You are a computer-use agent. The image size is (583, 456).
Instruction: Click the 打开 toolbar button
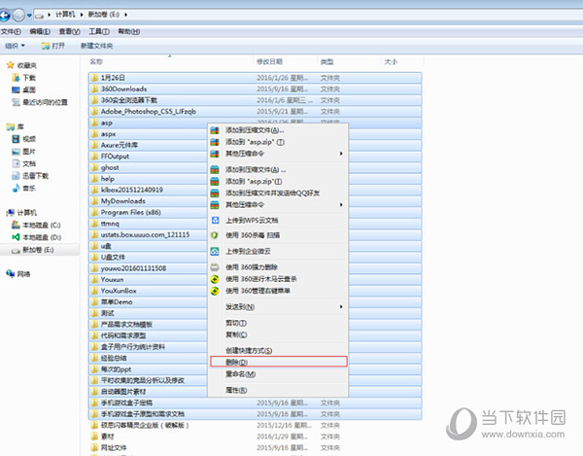53,46
